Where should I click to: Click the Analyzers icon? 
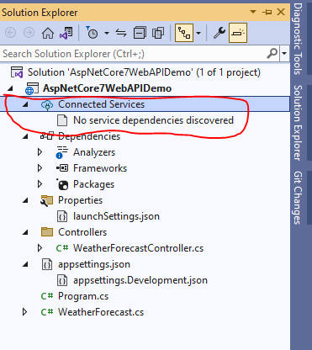point(62,152)
